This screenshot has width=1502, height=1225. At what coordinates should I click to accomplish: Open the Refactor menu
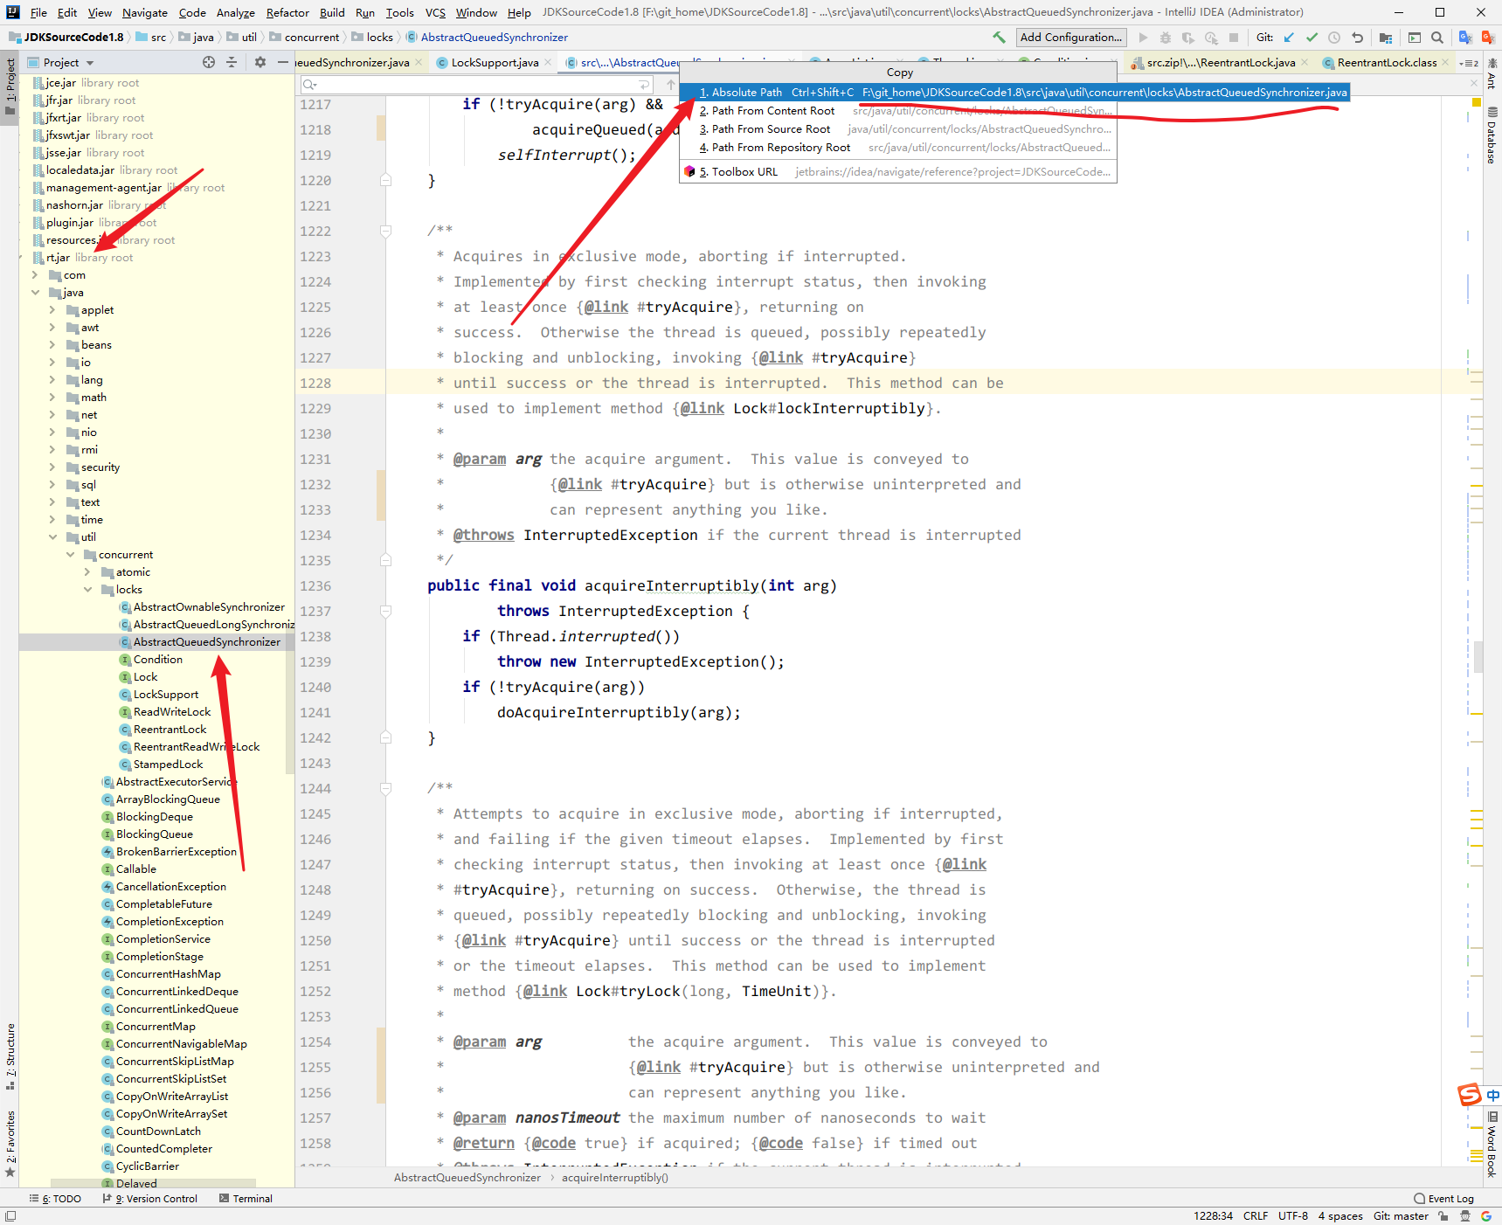pos(287,12)
